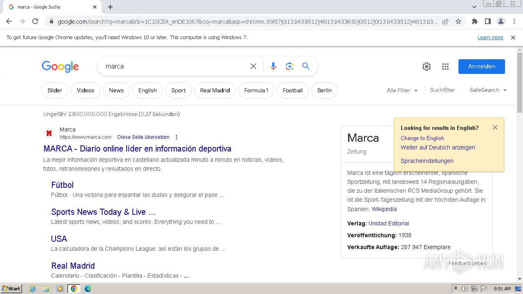Open the tab search chevron
Screen dimensions: 523x294
click(x=474, y=7)
